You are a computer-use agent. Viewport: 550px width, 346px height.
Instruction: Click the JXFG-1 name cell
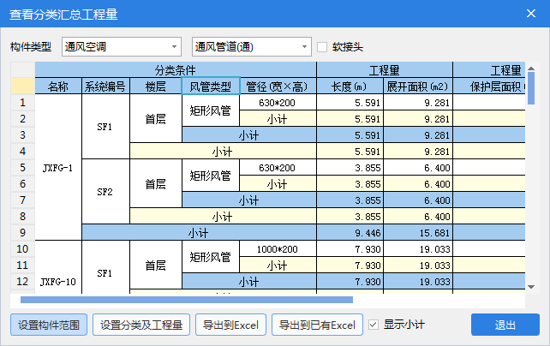pyautogui.click(x=57, y=167)
